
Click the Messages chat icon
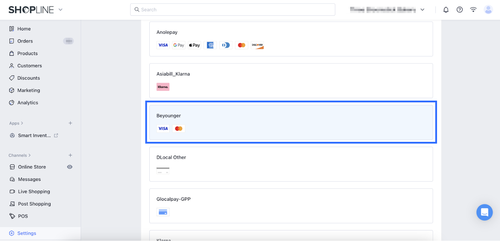click(12, 179)
